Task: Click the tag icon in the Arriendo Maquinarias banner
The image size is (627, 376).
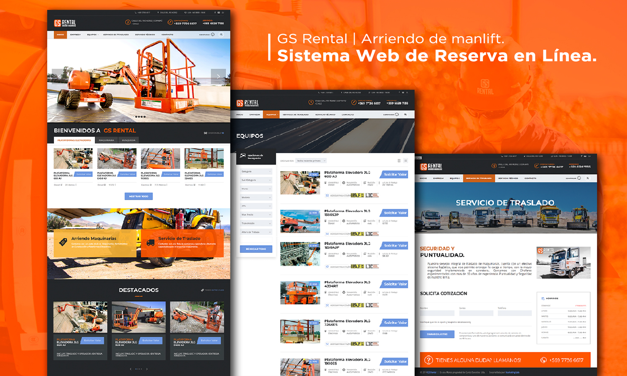Action: coord(63,242)
